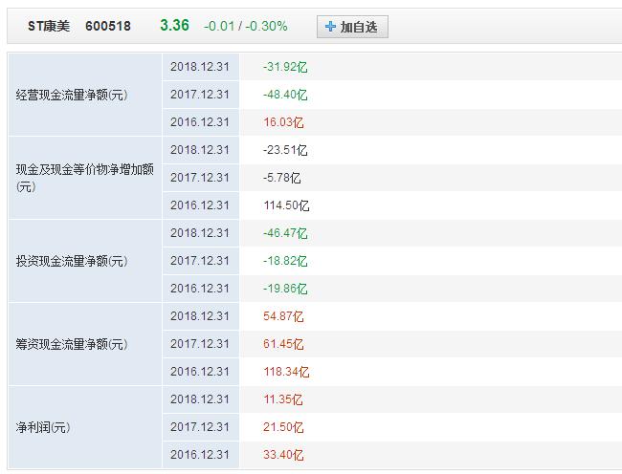Click the 加自选 button
This screenshot has width=622, height=474.
[x=352, y=27]
